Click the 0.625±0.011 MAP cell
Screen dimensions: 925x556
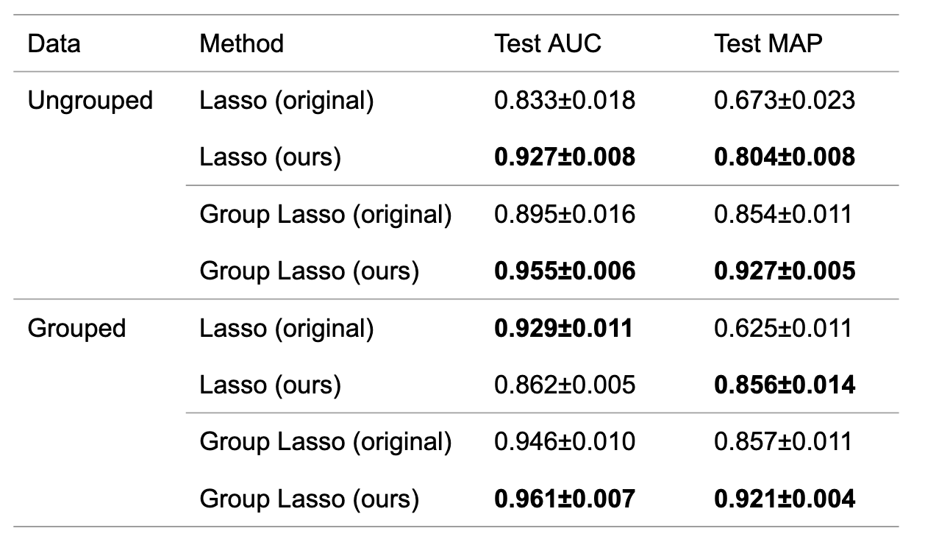(x=783, y=328)
